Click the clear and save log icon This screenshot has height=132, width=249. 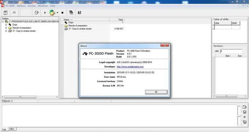(245, 122)
